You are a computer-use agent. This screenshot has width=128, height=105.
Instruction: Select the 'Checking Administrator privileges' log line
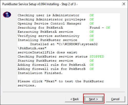click(x=52, y=19)
